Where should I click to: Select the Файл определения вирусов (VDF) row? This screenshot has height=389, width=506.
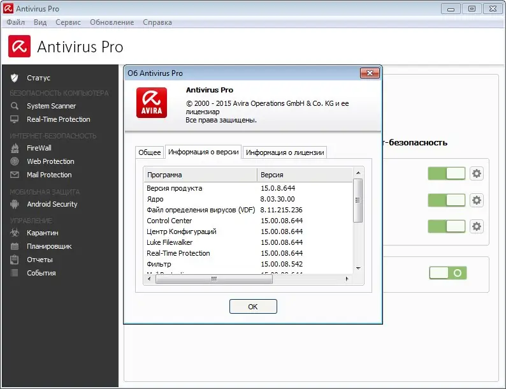click(248, 210)
